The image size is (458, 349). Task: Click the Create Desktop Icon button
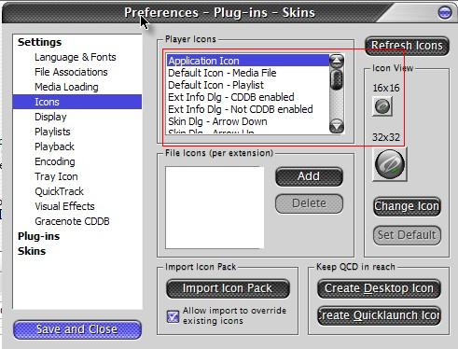[379, 288]
